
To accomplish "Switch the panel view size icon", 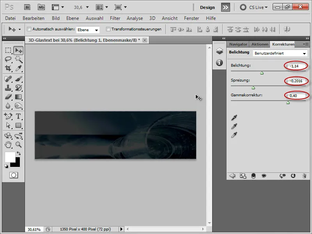I will (x=243, y=176).
